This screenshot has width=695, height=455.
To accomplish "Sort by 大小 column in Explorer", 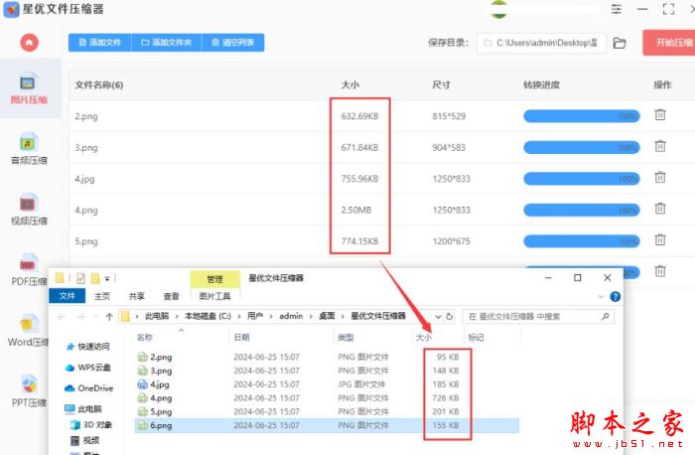I will (x=424, y=338).
